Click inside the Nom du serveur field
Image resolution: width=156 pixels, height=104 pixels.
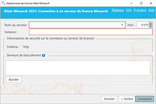click(x=74, y=25)
